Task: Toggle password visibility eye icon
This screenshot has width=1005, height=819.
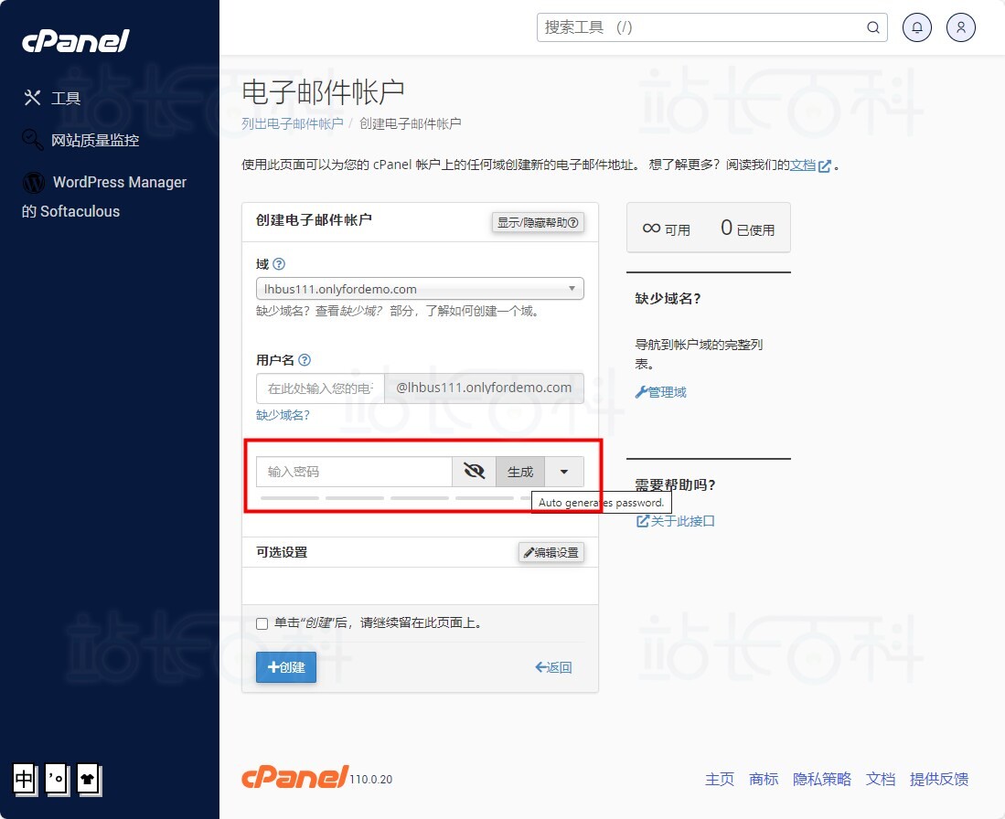Action: [x=475, y=472]
